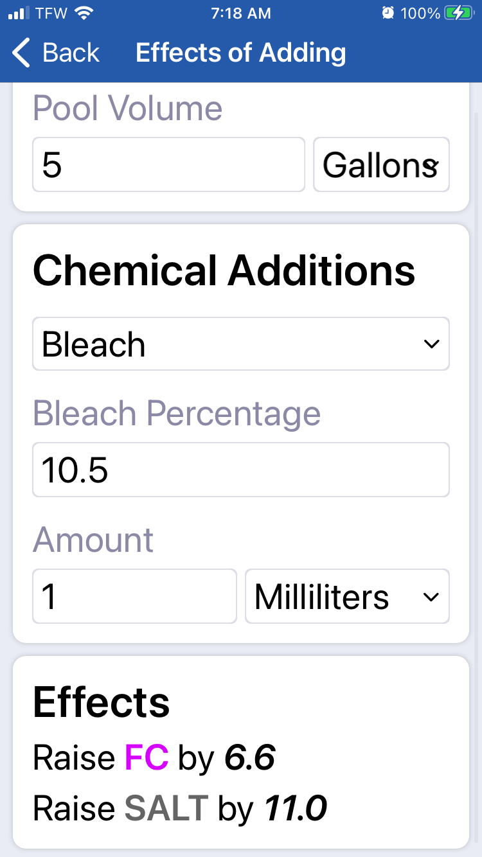Click the Bleach Percentage input field

[241, 470]
